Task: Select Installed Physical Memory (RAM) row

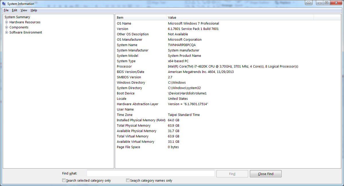Action: [x=228, y=120]
